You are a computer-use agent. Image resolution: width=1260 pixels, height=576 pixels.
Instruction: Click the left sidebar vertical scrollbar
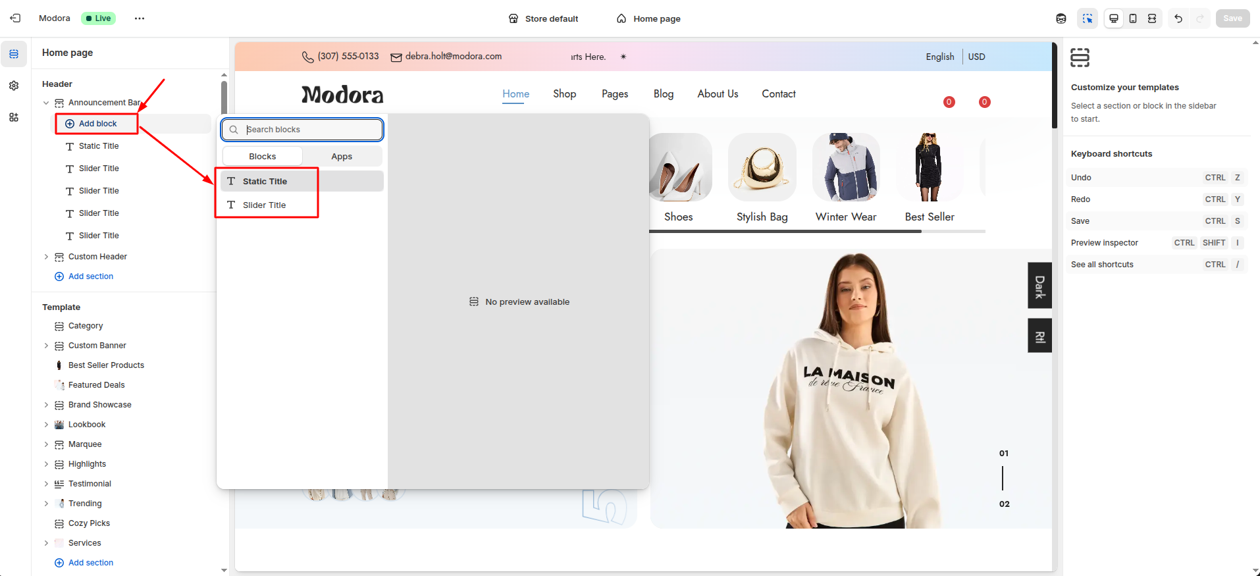(224, 97)
